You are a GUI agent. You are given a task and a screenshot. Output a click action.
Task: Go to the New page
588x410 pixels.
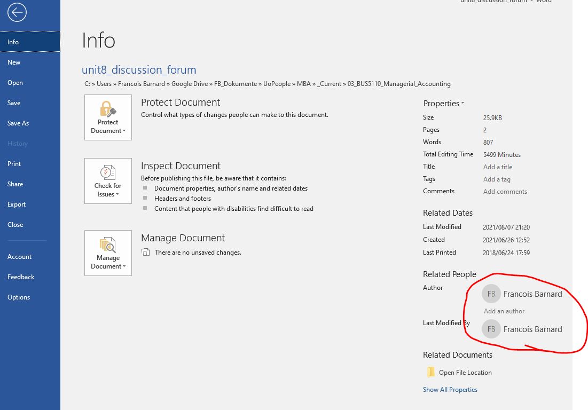click(30, 62)
